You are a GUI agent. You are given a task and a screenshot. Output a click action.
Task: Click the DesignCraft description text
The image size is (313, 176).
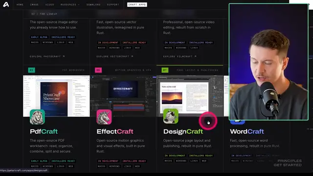(187, 143)
